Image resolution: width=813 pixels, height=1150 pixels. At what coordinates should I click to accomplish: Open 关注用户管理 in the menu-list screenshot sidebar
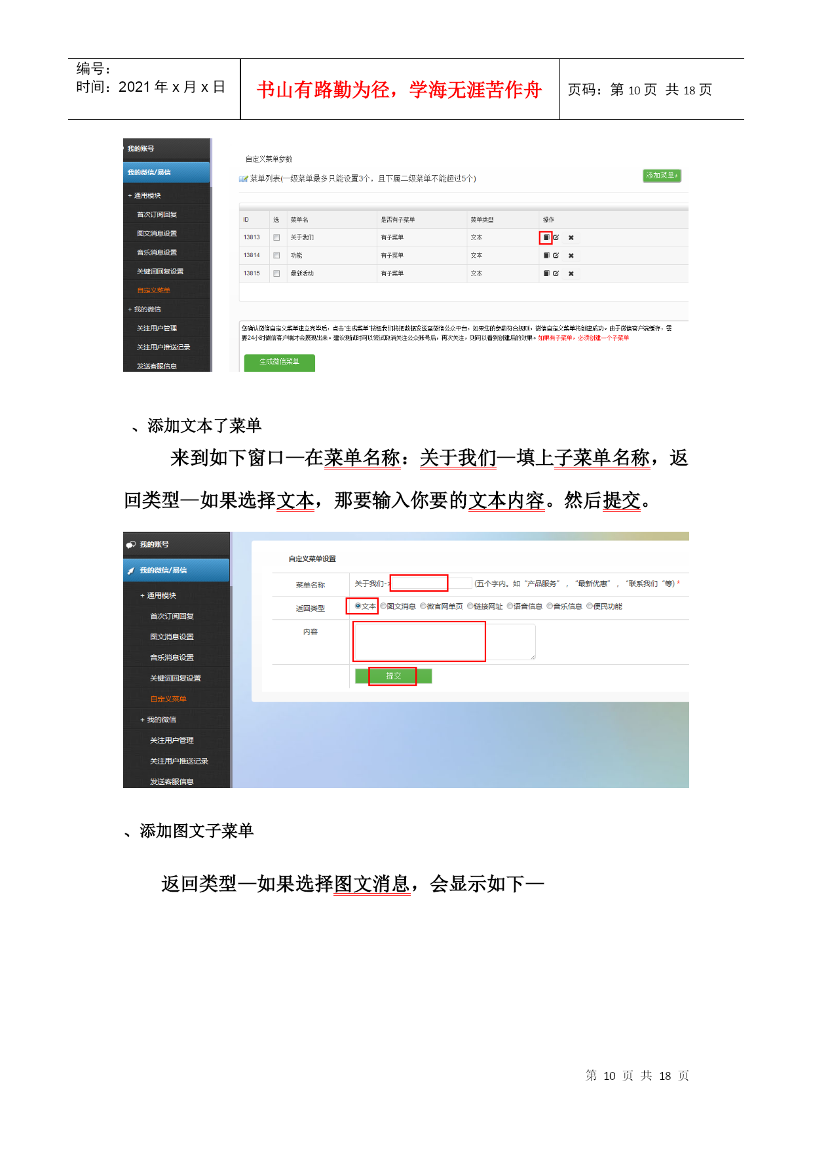pos(157,328)
